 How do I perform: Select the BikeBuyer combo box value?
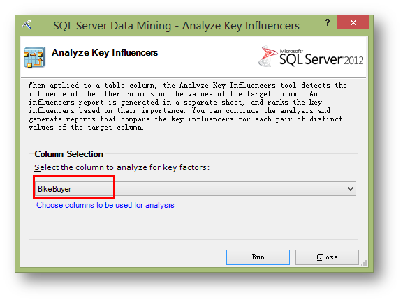pyautogui.click(x=54, y=189)
